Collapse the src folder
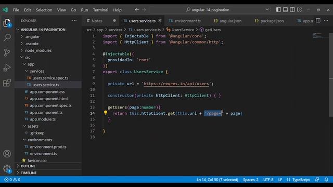The image size is (333, 187). pyautogui.click(x=48, y=57)
